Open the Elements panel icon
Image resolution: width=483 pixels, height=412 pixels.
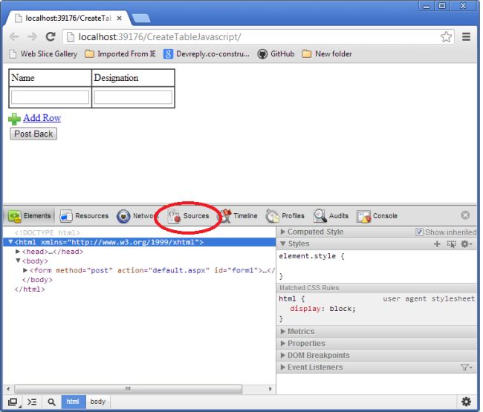click(x=14, y=216)
